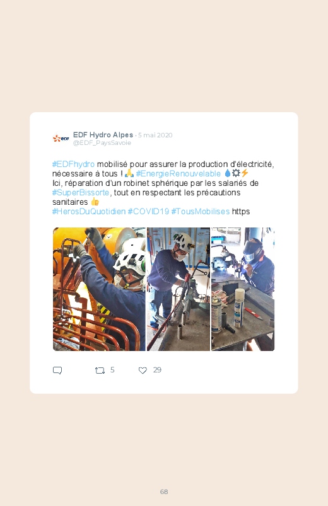Open the #EnergieRenouvelable hashtag
This screenshot has height=506, width=328.
coord(179,174)
